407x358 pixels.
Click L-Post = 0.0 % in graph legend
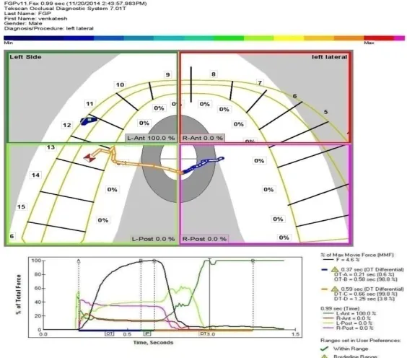point(354,323)
